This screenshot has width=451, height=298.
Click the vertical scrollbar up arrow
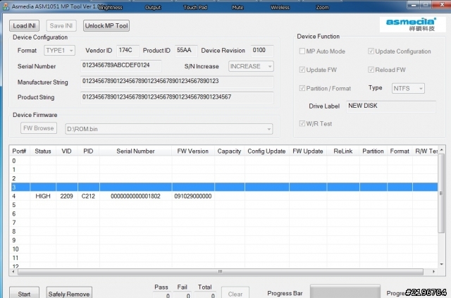pos(441,150)
